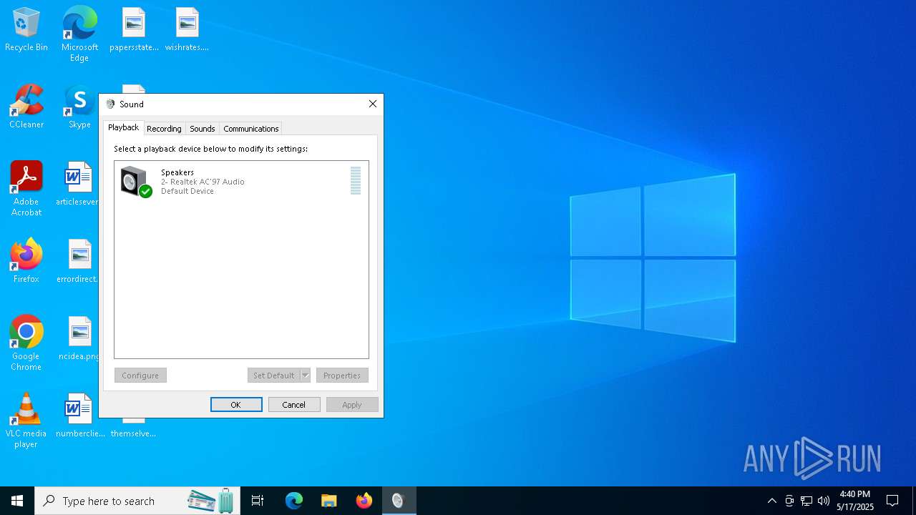Screen dimensions: 916x515
Task: Select the Speakers device icon
Action: 136,182
